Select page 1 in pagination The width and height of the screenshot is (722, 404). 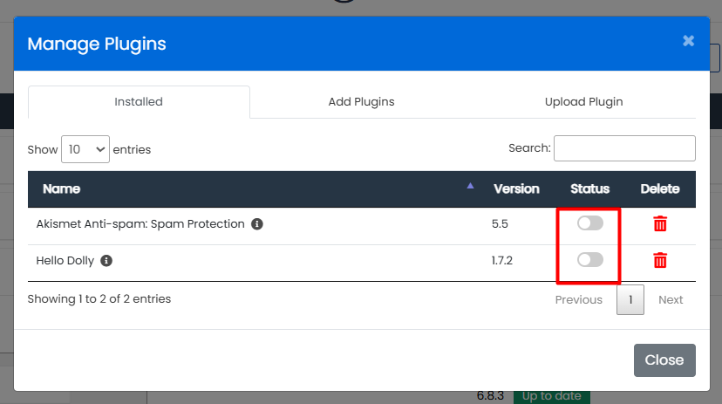pyautogui.click(x=630, y=300)
